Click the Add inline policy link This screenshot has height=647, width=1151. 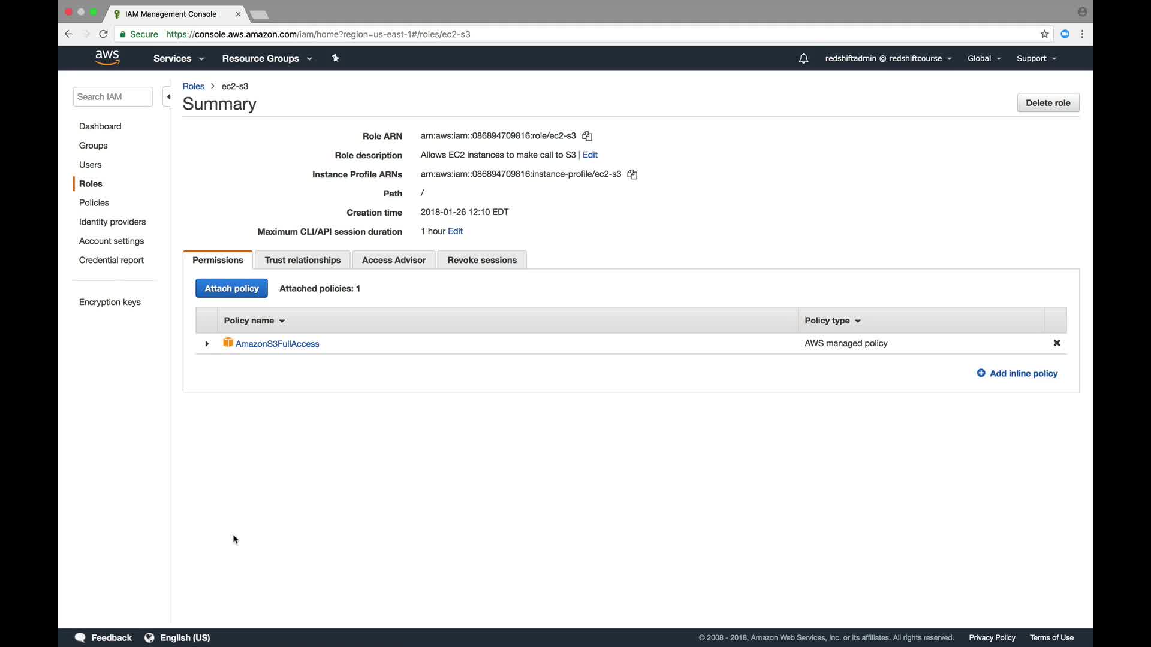[x=1023, y=373]
